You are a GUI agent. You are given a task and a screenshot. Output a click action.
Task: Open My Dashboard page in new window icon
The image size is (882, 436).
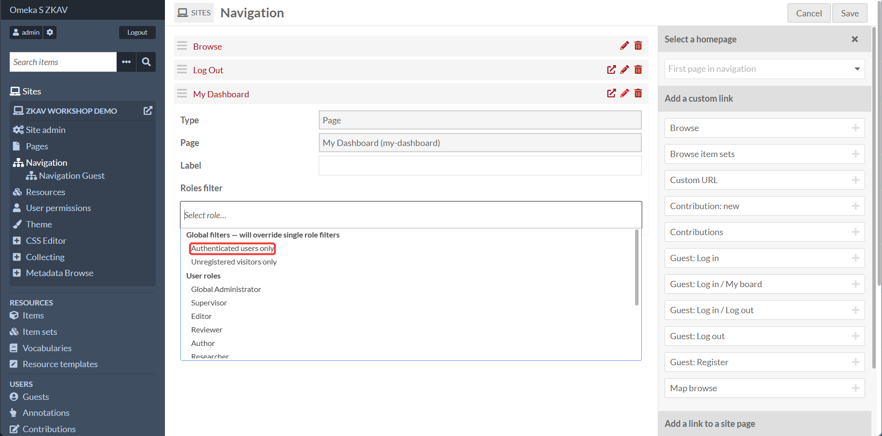(x=611, y=93)
